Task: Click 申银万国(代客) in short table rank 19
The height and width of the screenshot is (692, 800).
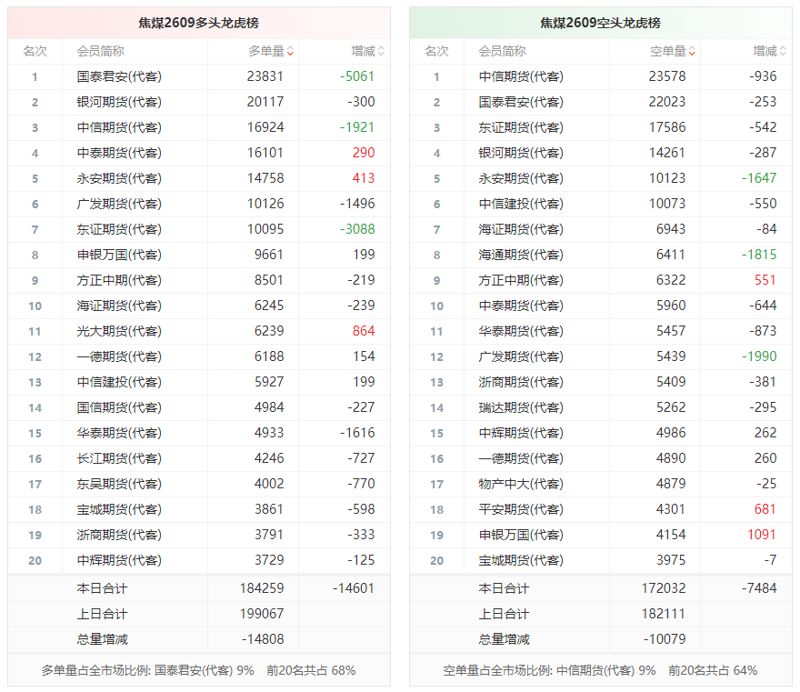Action: pyautogui.click(x=521, y=535)
